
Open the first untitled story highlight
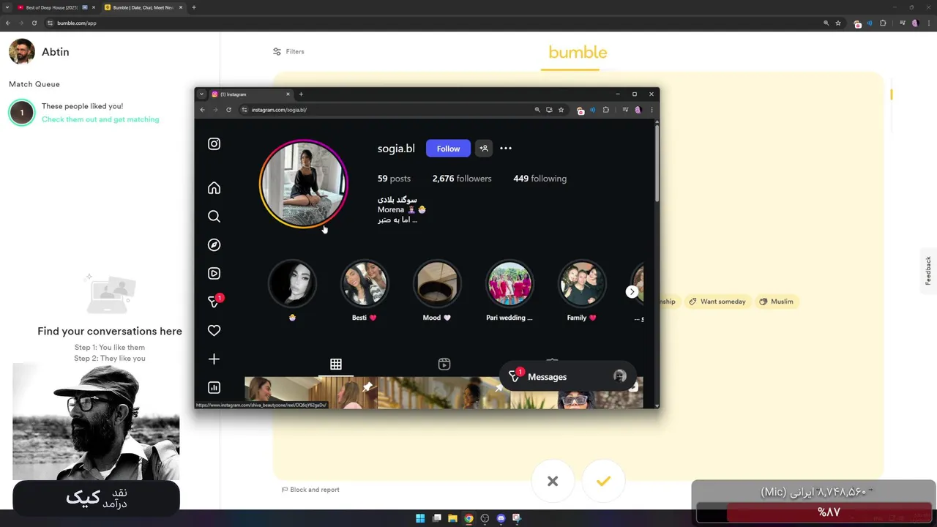click(292, 284)
